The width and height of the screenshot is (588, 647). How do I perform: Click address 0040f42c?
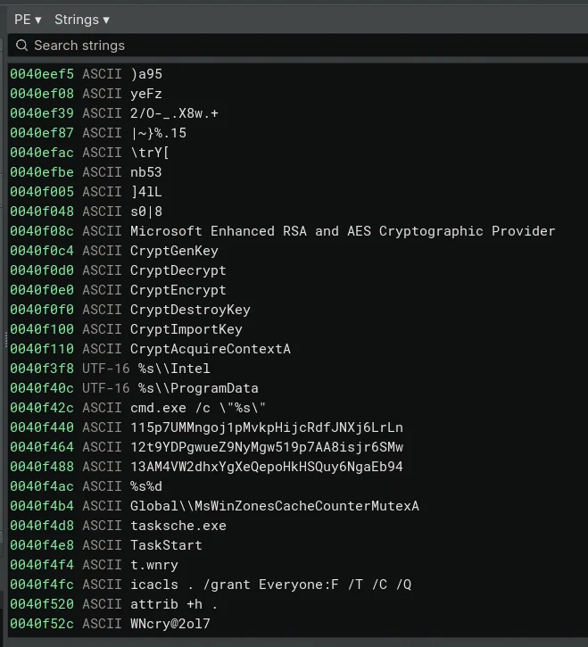(42, 408)
